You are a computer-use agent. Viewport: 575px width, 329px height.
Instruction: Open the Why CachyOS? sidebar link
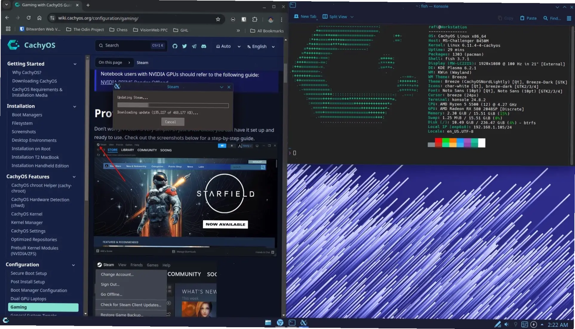(27, 72)
